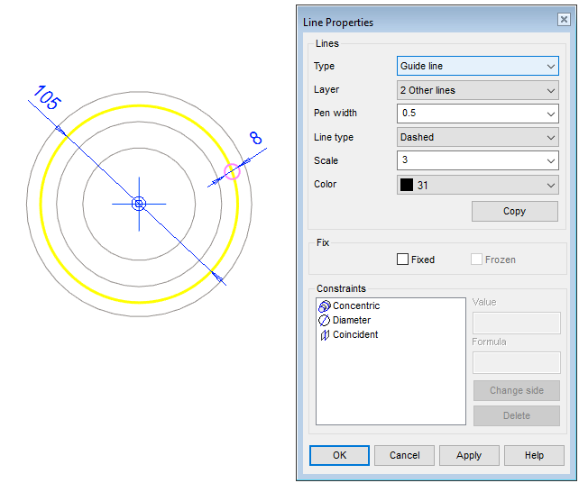Click the black Color swatch 31
579x483 pixels.
407,185
